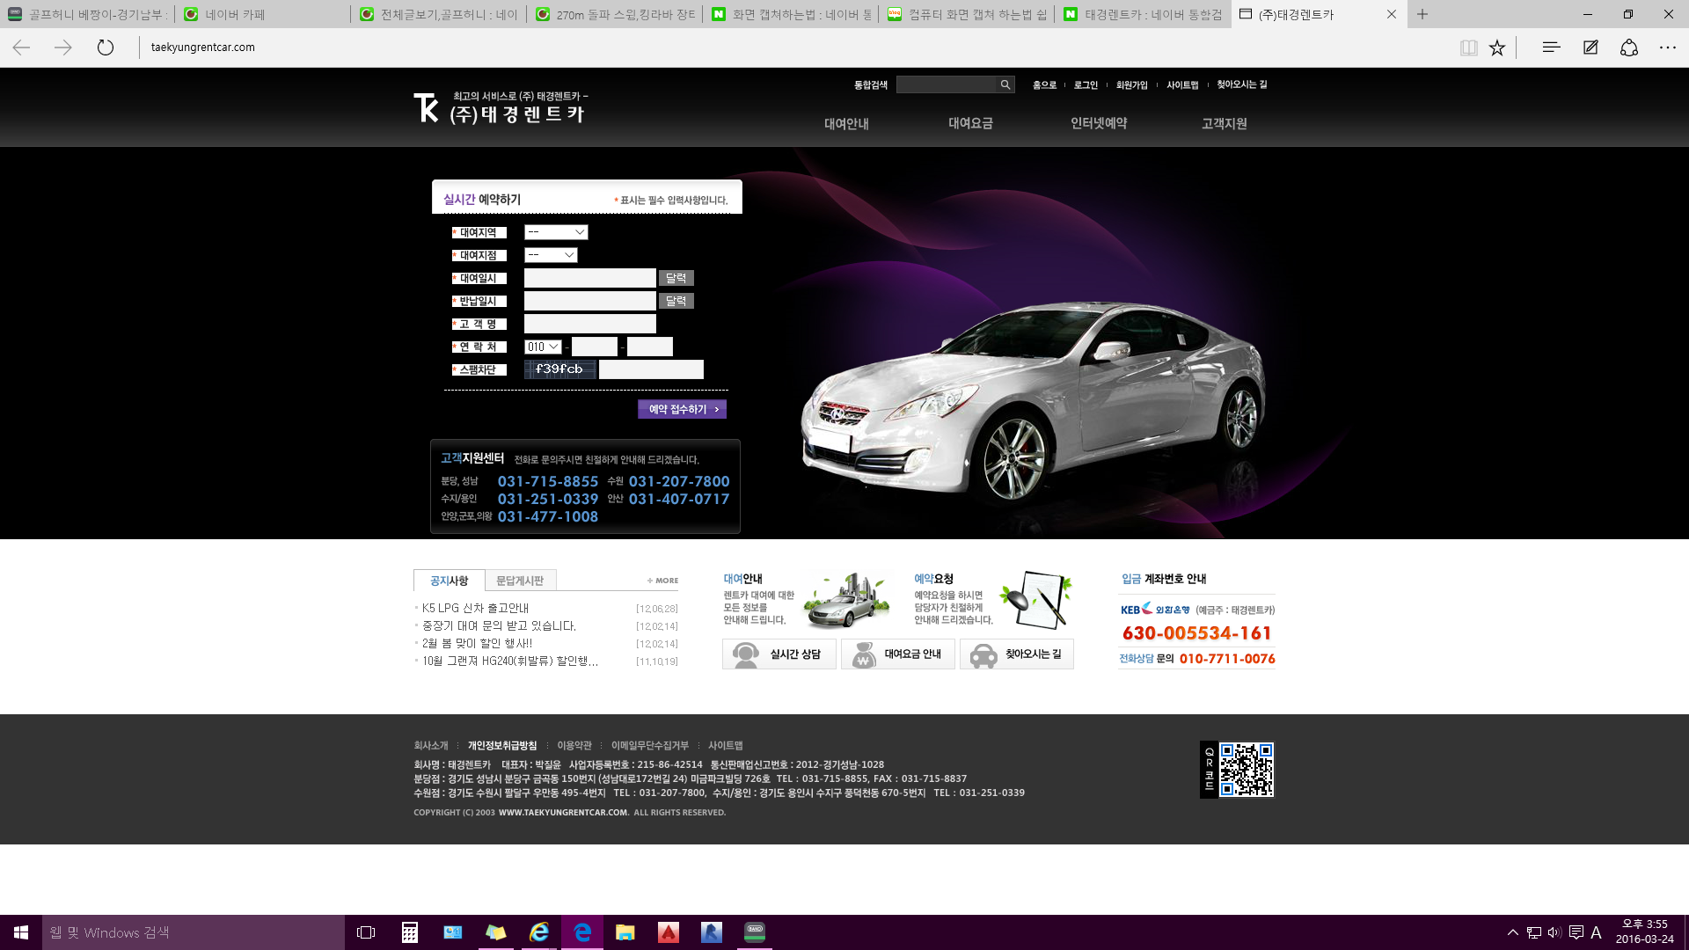Click the 고객명 input field
The height and width of the screenshot is (950, 1689).
point(589,324)
